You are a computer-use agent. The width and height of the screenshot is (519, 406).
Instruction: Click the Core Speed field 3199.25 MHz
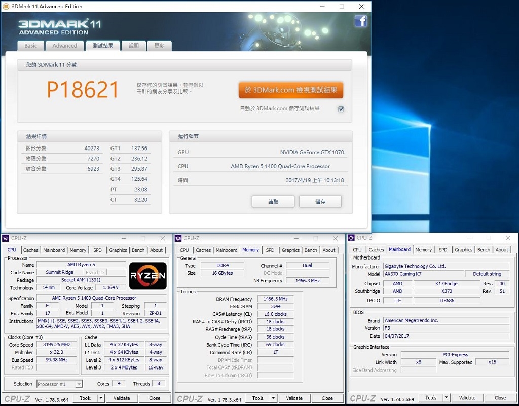[x=57, y=345]
